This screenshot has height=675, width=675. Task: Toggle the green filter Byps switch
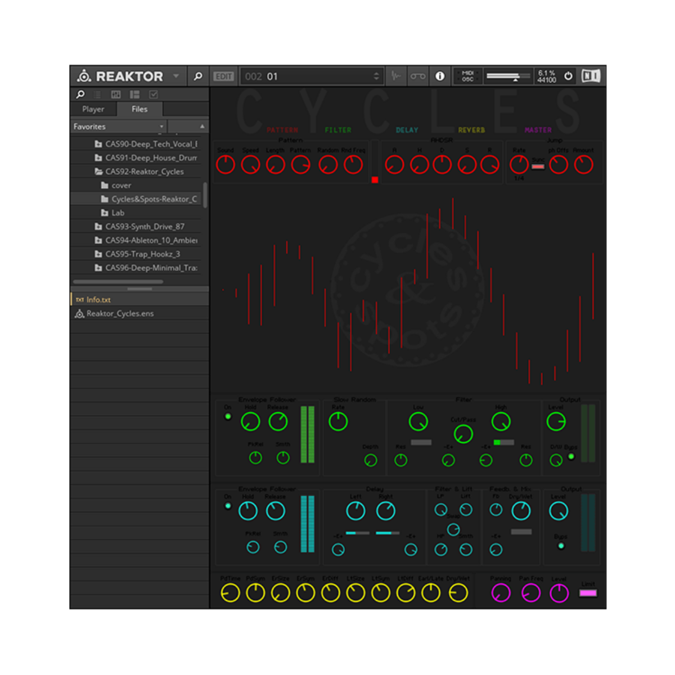(x=571, y=456)
